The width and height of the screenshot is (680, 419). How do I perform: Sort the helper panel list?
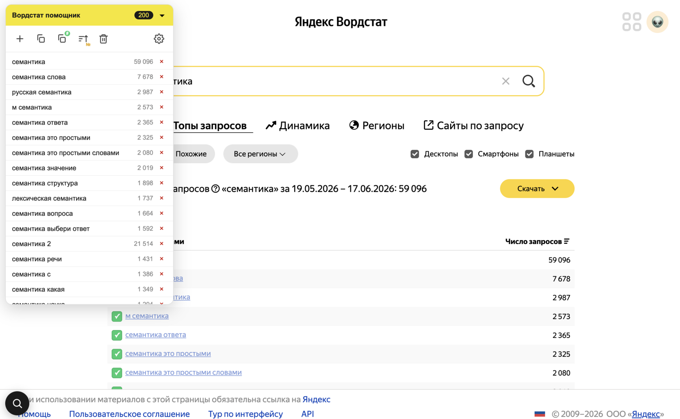point(83,39)
